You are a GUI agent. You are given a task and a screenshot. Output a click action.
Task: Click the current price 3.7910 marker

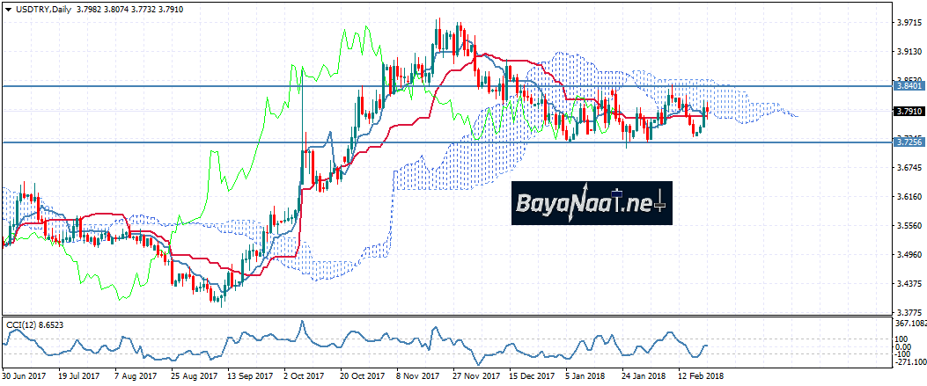coord(909,112)
